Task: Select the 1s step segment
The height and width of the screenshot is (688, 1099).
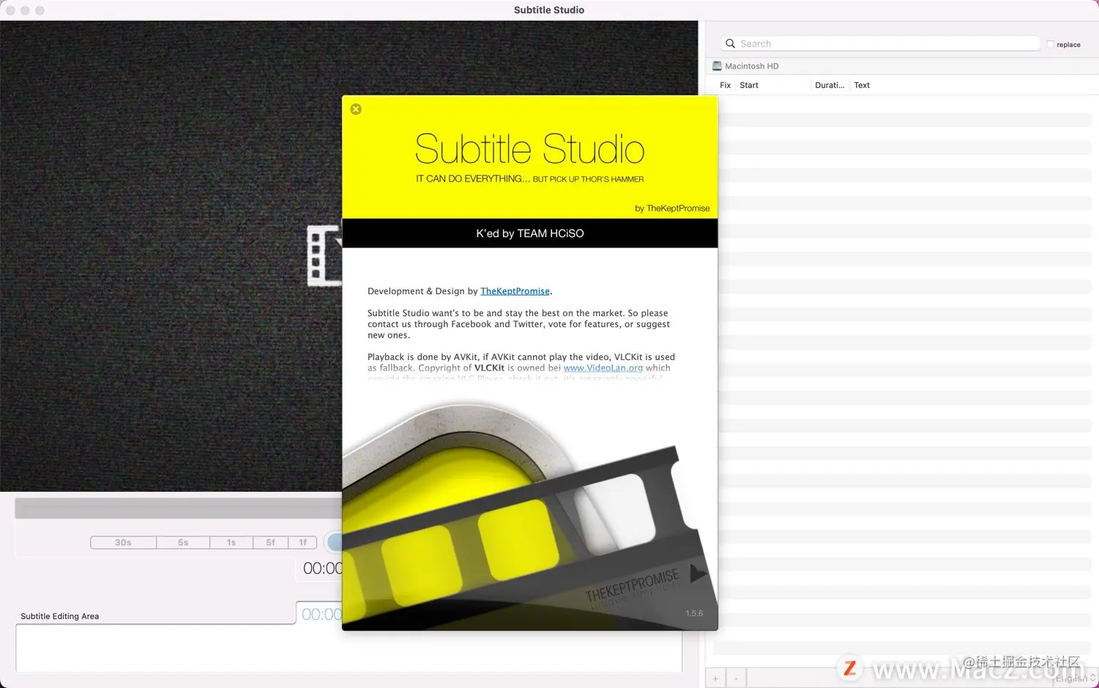Action: (231, 543)
